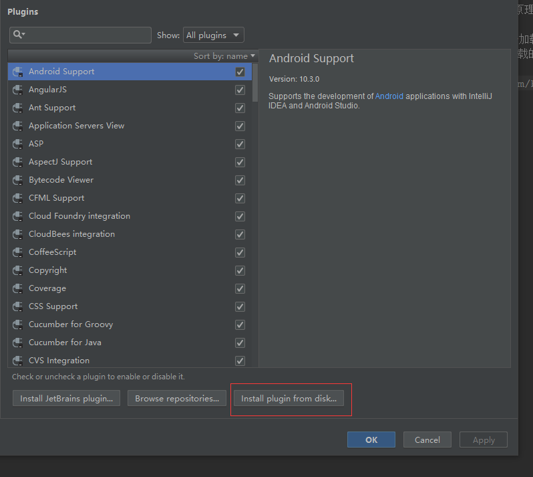Click the plugin icon beside Cucumber for Groovy

pos(17,324)
